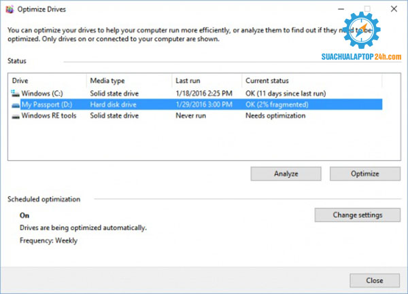This screenshot has width=408, height=294.
Task: Click the Optimize button
Action: 364,174
